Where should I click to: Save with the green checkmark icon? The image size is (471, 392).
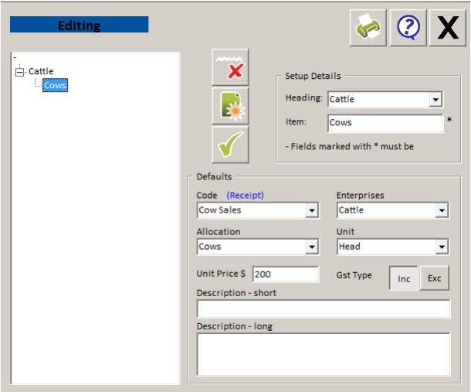click(x=230, y=145)
